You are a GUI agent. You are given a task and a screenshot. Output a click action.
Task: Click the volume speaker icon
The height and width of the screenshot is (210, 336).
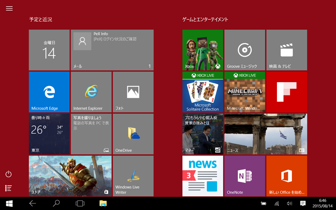pyautogui.click(x=289, y=203)
